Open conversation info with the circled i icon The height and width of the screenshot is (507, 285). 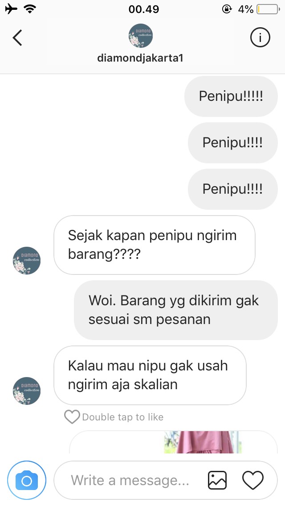coord(260,38)
